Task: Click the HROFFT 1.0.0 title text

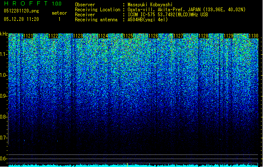Action: 33,3
